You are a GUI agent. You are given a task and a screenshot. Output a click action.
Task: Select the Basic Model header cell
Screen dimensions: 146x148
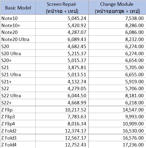(18, 7)
